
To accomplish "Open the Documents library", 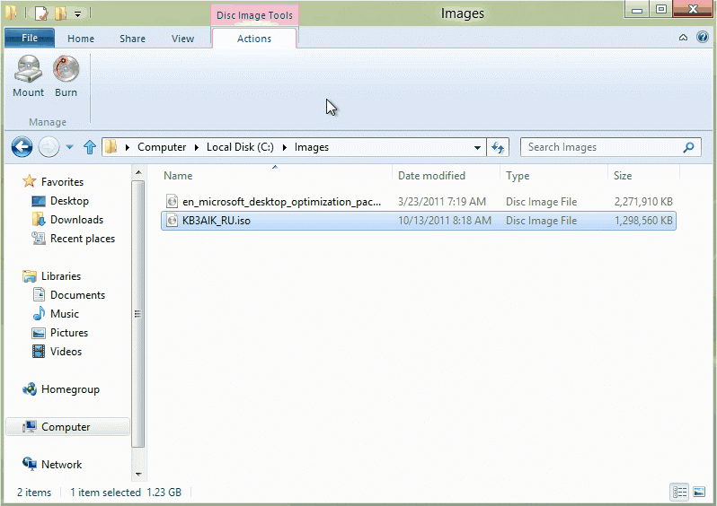I will (78, 295).
